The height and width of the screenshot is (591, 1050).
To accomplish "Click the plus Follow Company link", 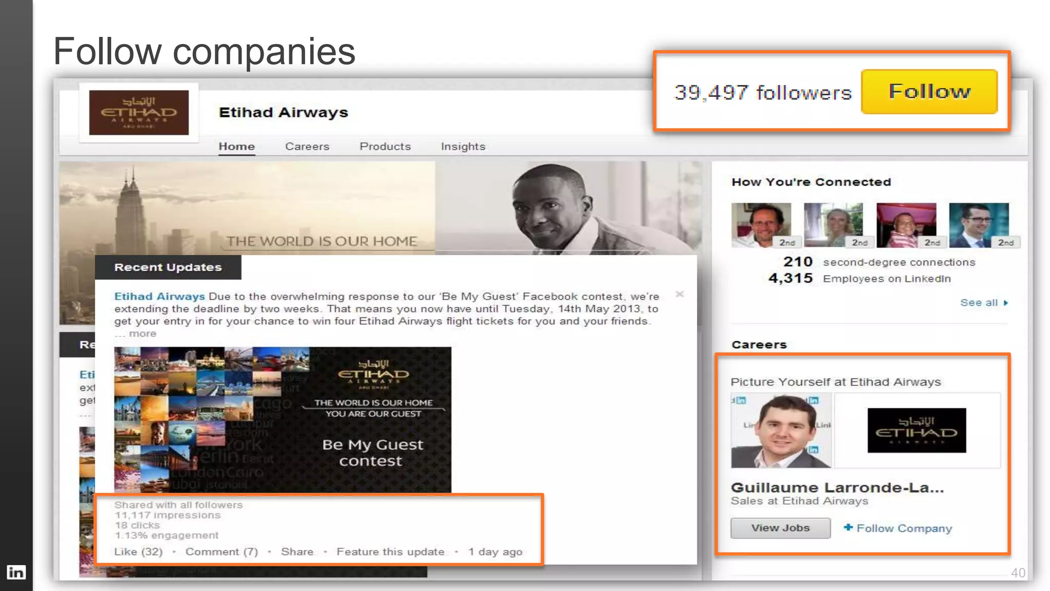I will (x=898, y=528).
